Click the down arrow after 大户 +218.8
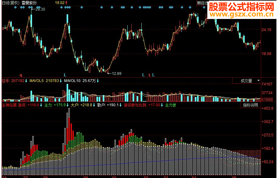Viewport: 278px width, 178px height. coord(94,105)
